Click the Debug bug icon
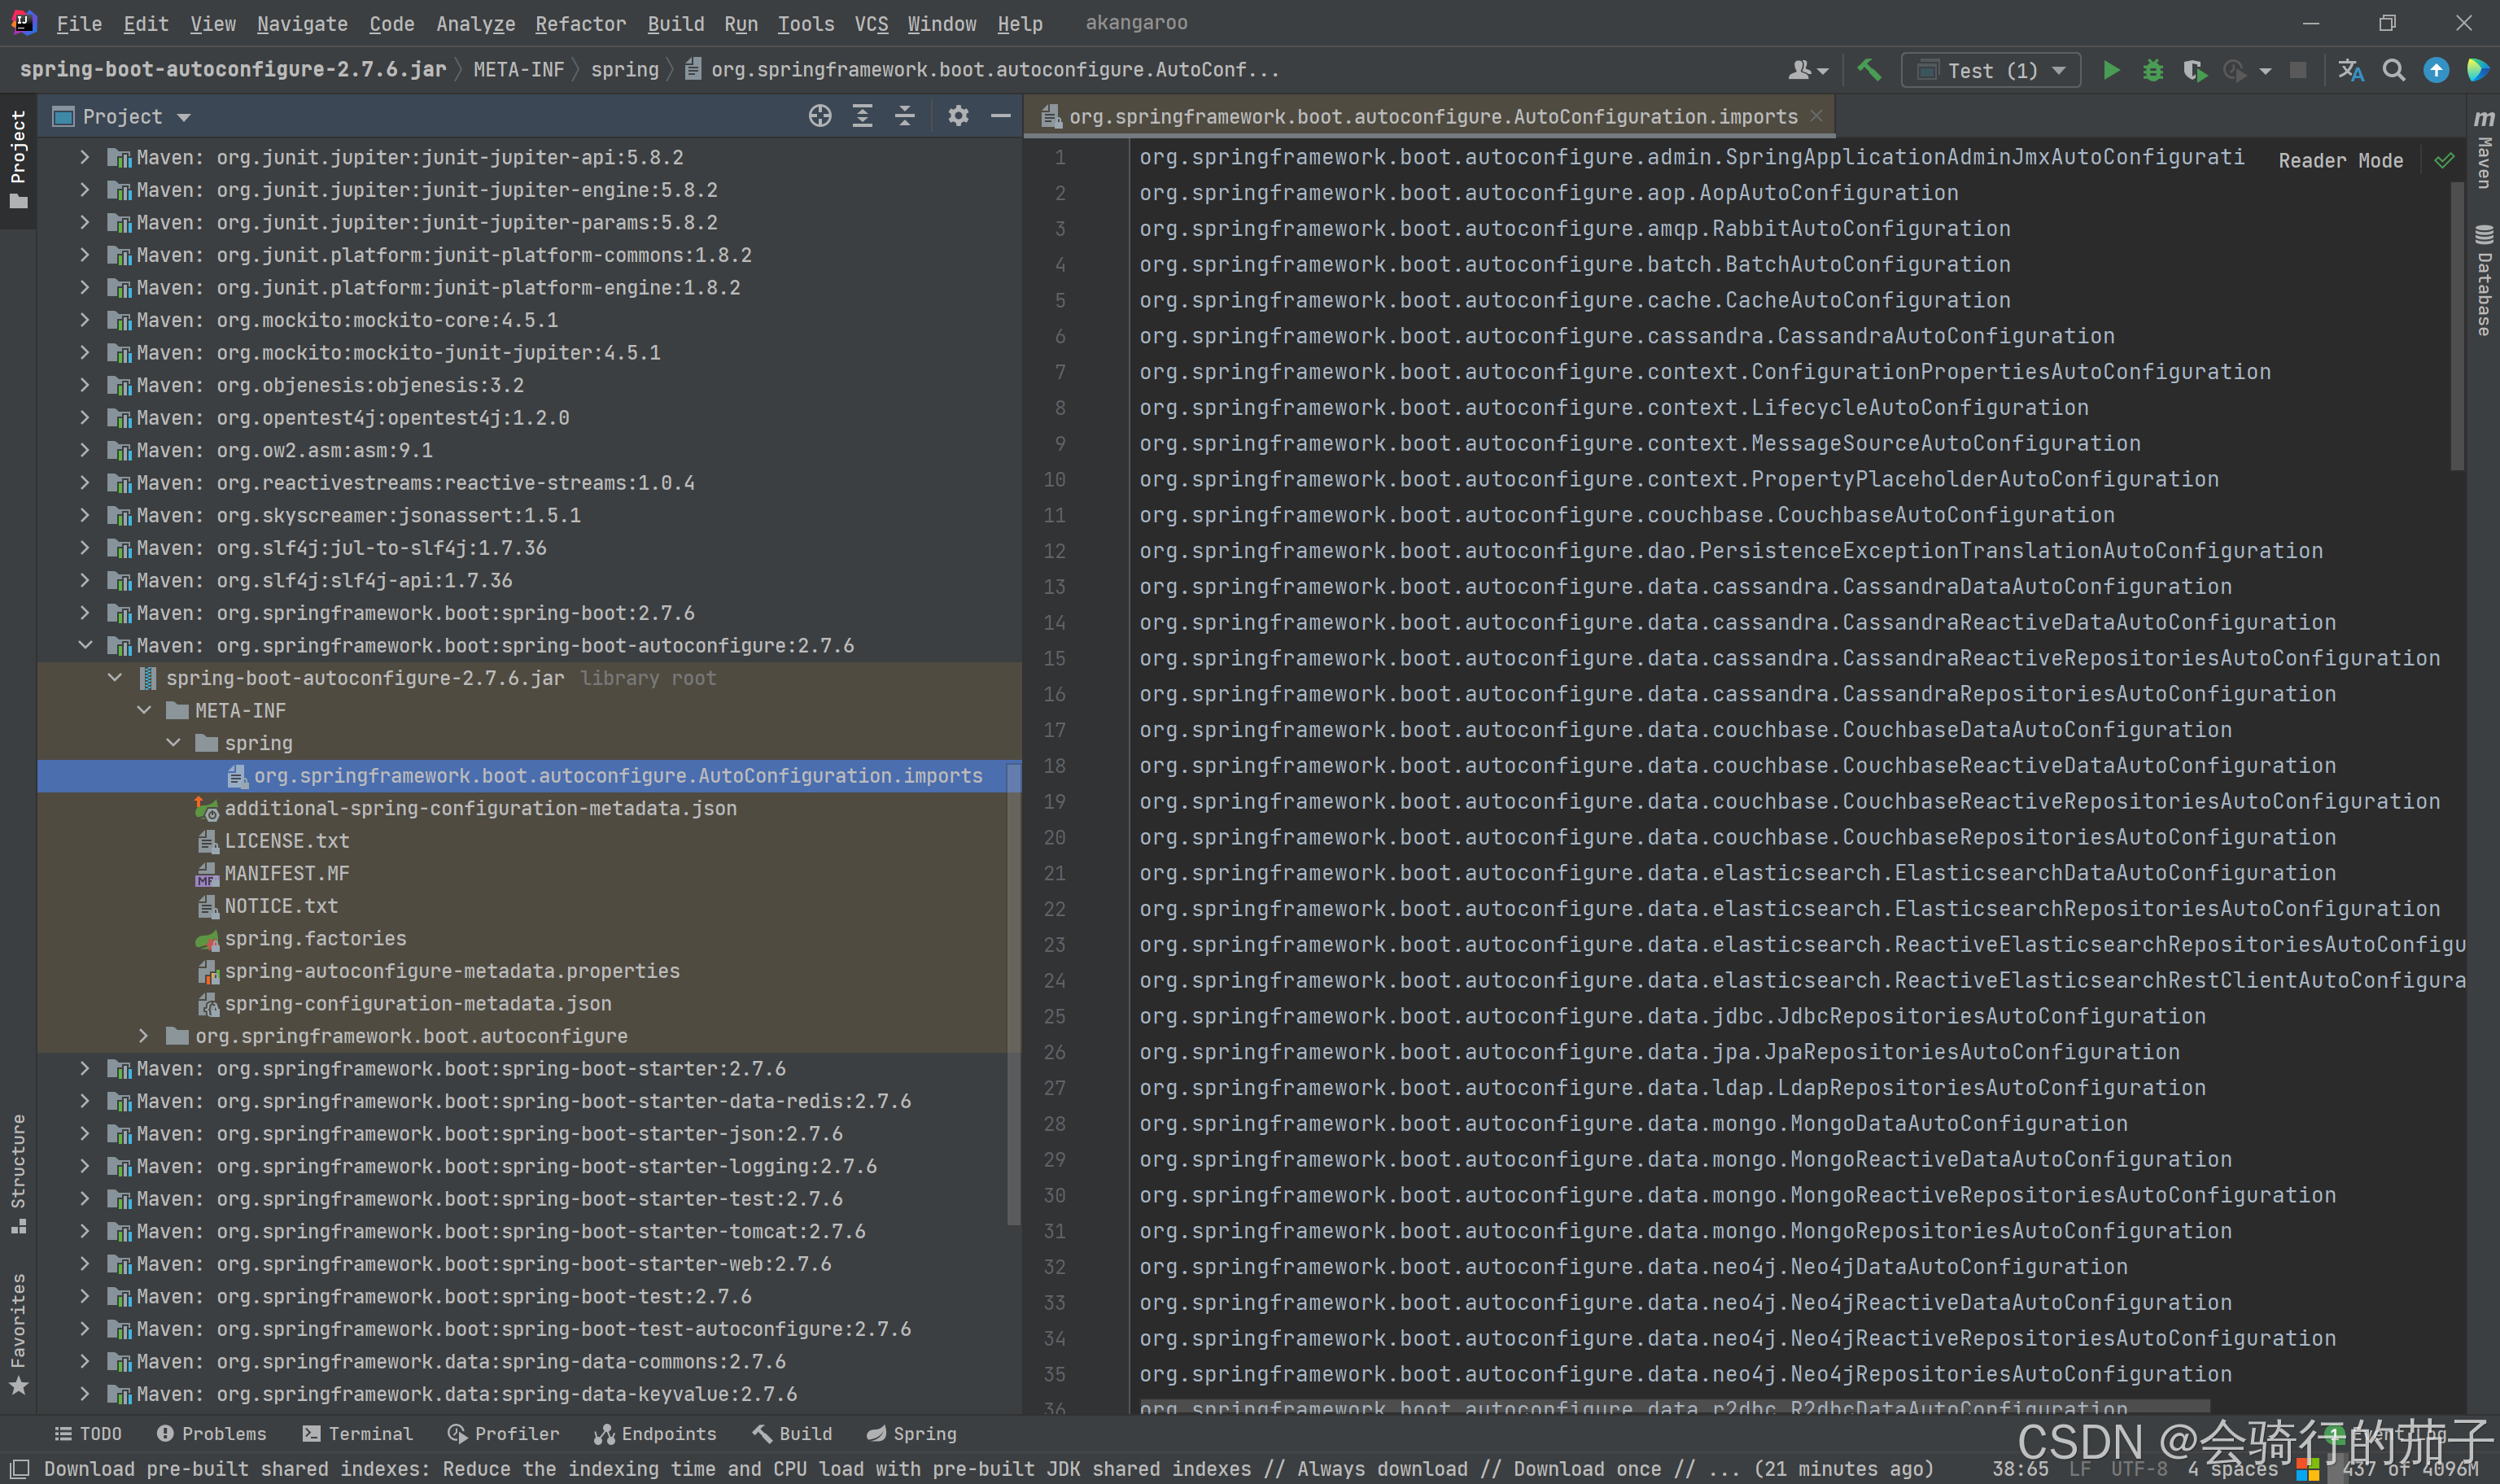 pyautogui.click(x=2152, y=70)
